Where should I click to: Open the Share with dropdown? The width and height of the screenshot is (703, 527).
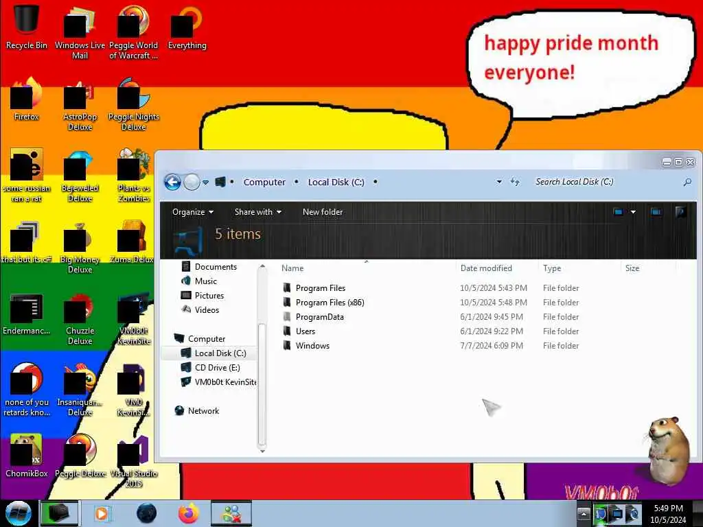258,212
